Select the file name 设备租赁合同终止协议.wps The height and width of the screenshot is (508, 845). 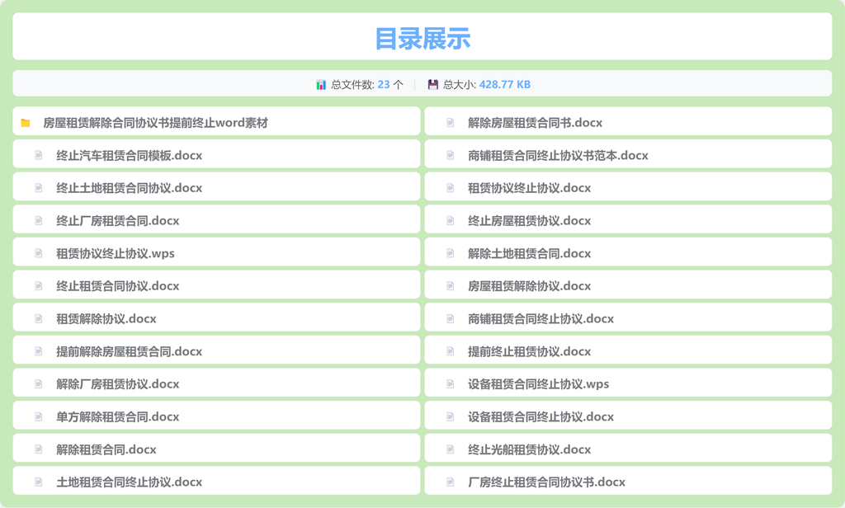tap(538, 384)
